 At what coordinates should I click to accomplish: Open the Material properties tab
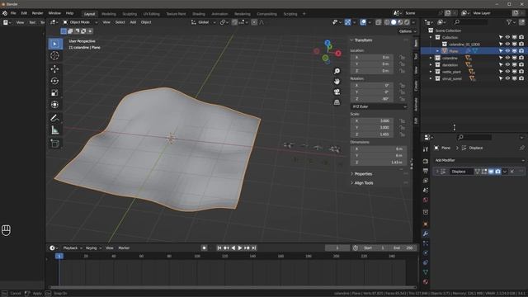(426, 282)
